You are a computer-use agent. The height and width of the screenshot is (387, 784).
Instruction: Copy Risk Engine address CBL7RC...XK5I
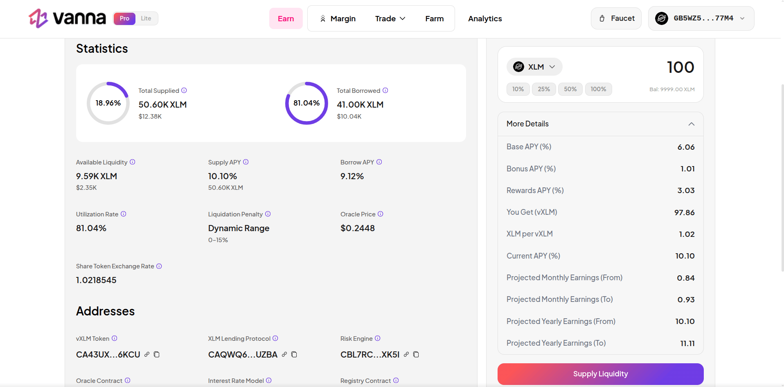point(416,354)
